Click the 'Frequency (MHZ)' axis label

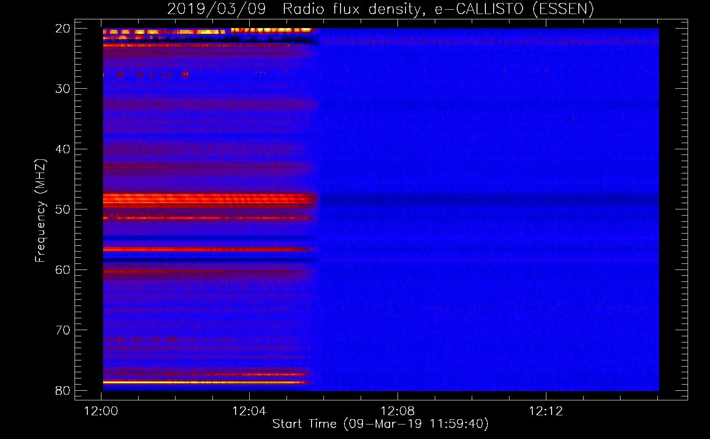[x=40, y=211]
